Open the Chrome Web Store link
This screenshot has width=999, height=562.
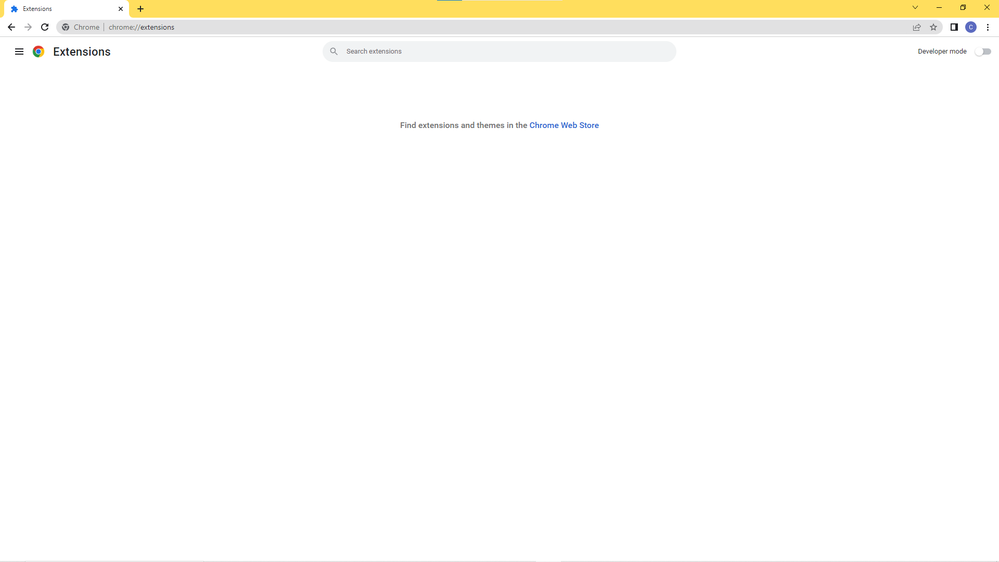(x=564, y=125)
